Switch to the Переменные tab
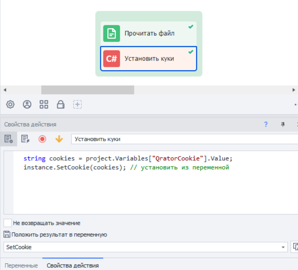 [x=21, y=265]
